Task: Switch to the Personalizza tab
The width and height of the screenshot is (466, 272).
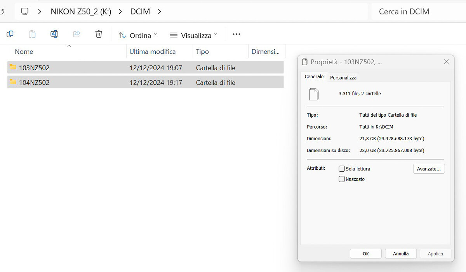Action: [343, 77]
